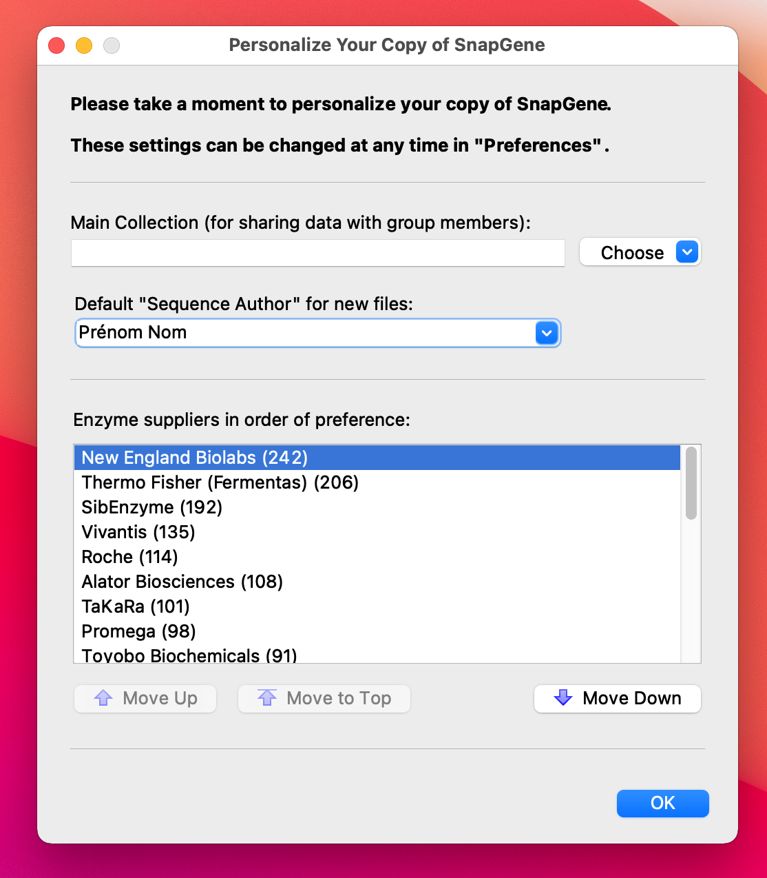The image size is (767, 878).
Task: Select Roche enzyme supplier entry
Action: [130, 557]
